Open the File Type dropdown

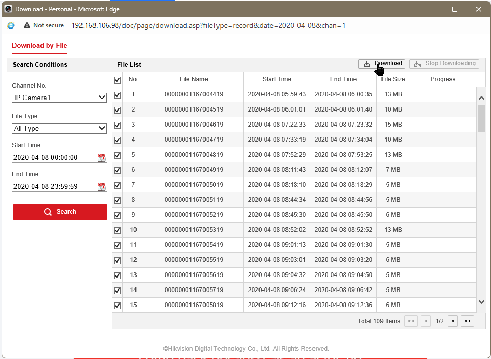59,129
